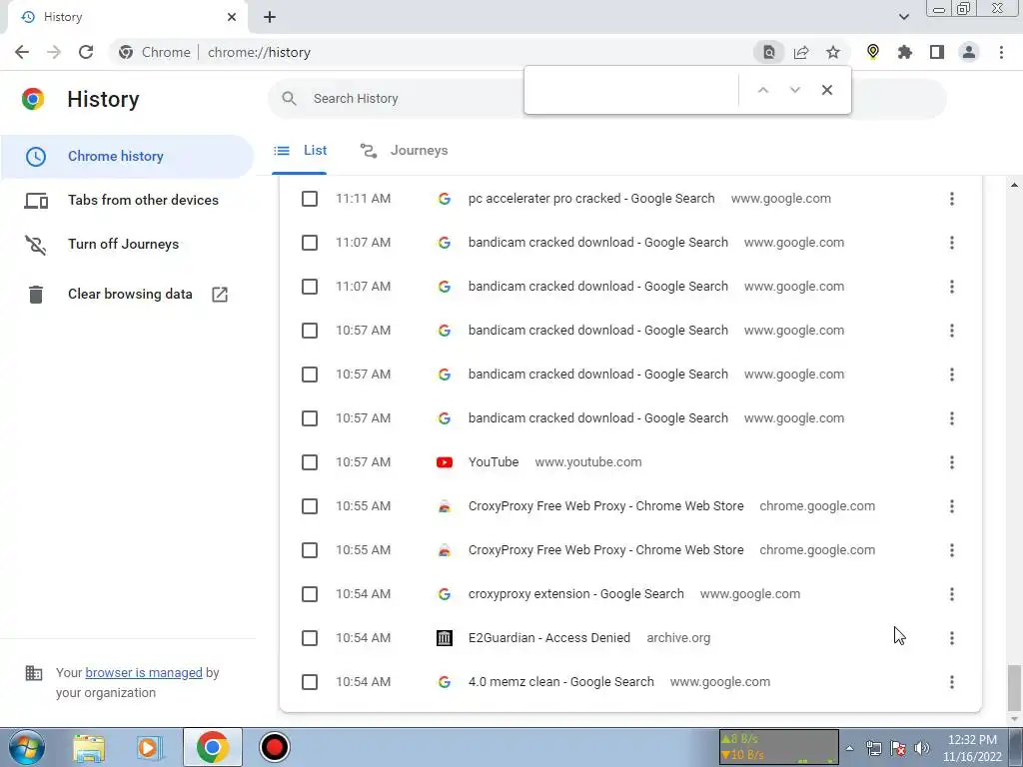Click the red record button taskbar icon

(274, 747)
